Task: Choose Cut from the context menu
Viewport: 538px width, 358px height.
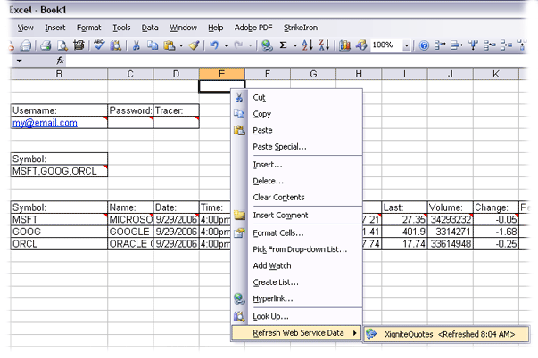Action: coord(297,98)
